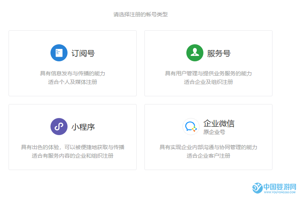Image resolution: width=302 pixels, height=198 pixels.
Task: Click 具有信息发布与传播的能力 description
Action: pos(73,73)
